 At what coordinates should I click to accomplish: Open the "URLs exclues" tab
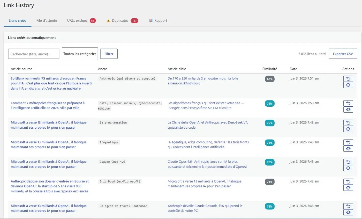(x=81, y=21)
